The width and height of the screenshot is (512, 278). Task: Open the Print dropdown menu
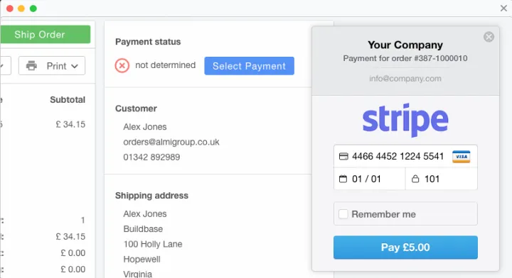52,66
